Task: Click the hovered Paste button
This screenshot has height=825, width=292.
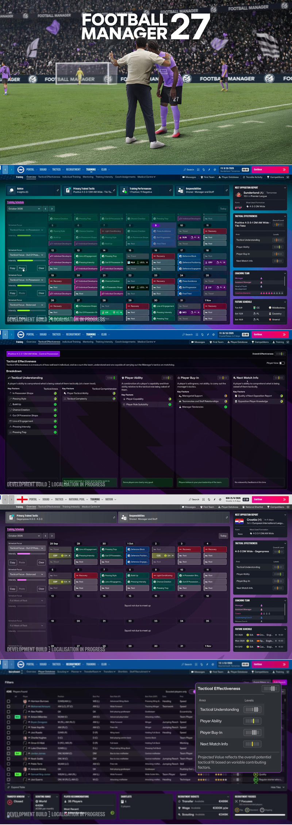Action: tap(22, 268)
